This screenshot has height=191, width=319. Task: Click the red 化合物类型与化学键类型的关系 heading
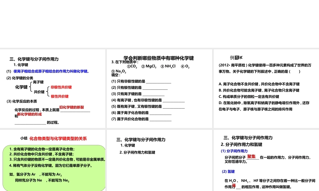click(59, 139)
